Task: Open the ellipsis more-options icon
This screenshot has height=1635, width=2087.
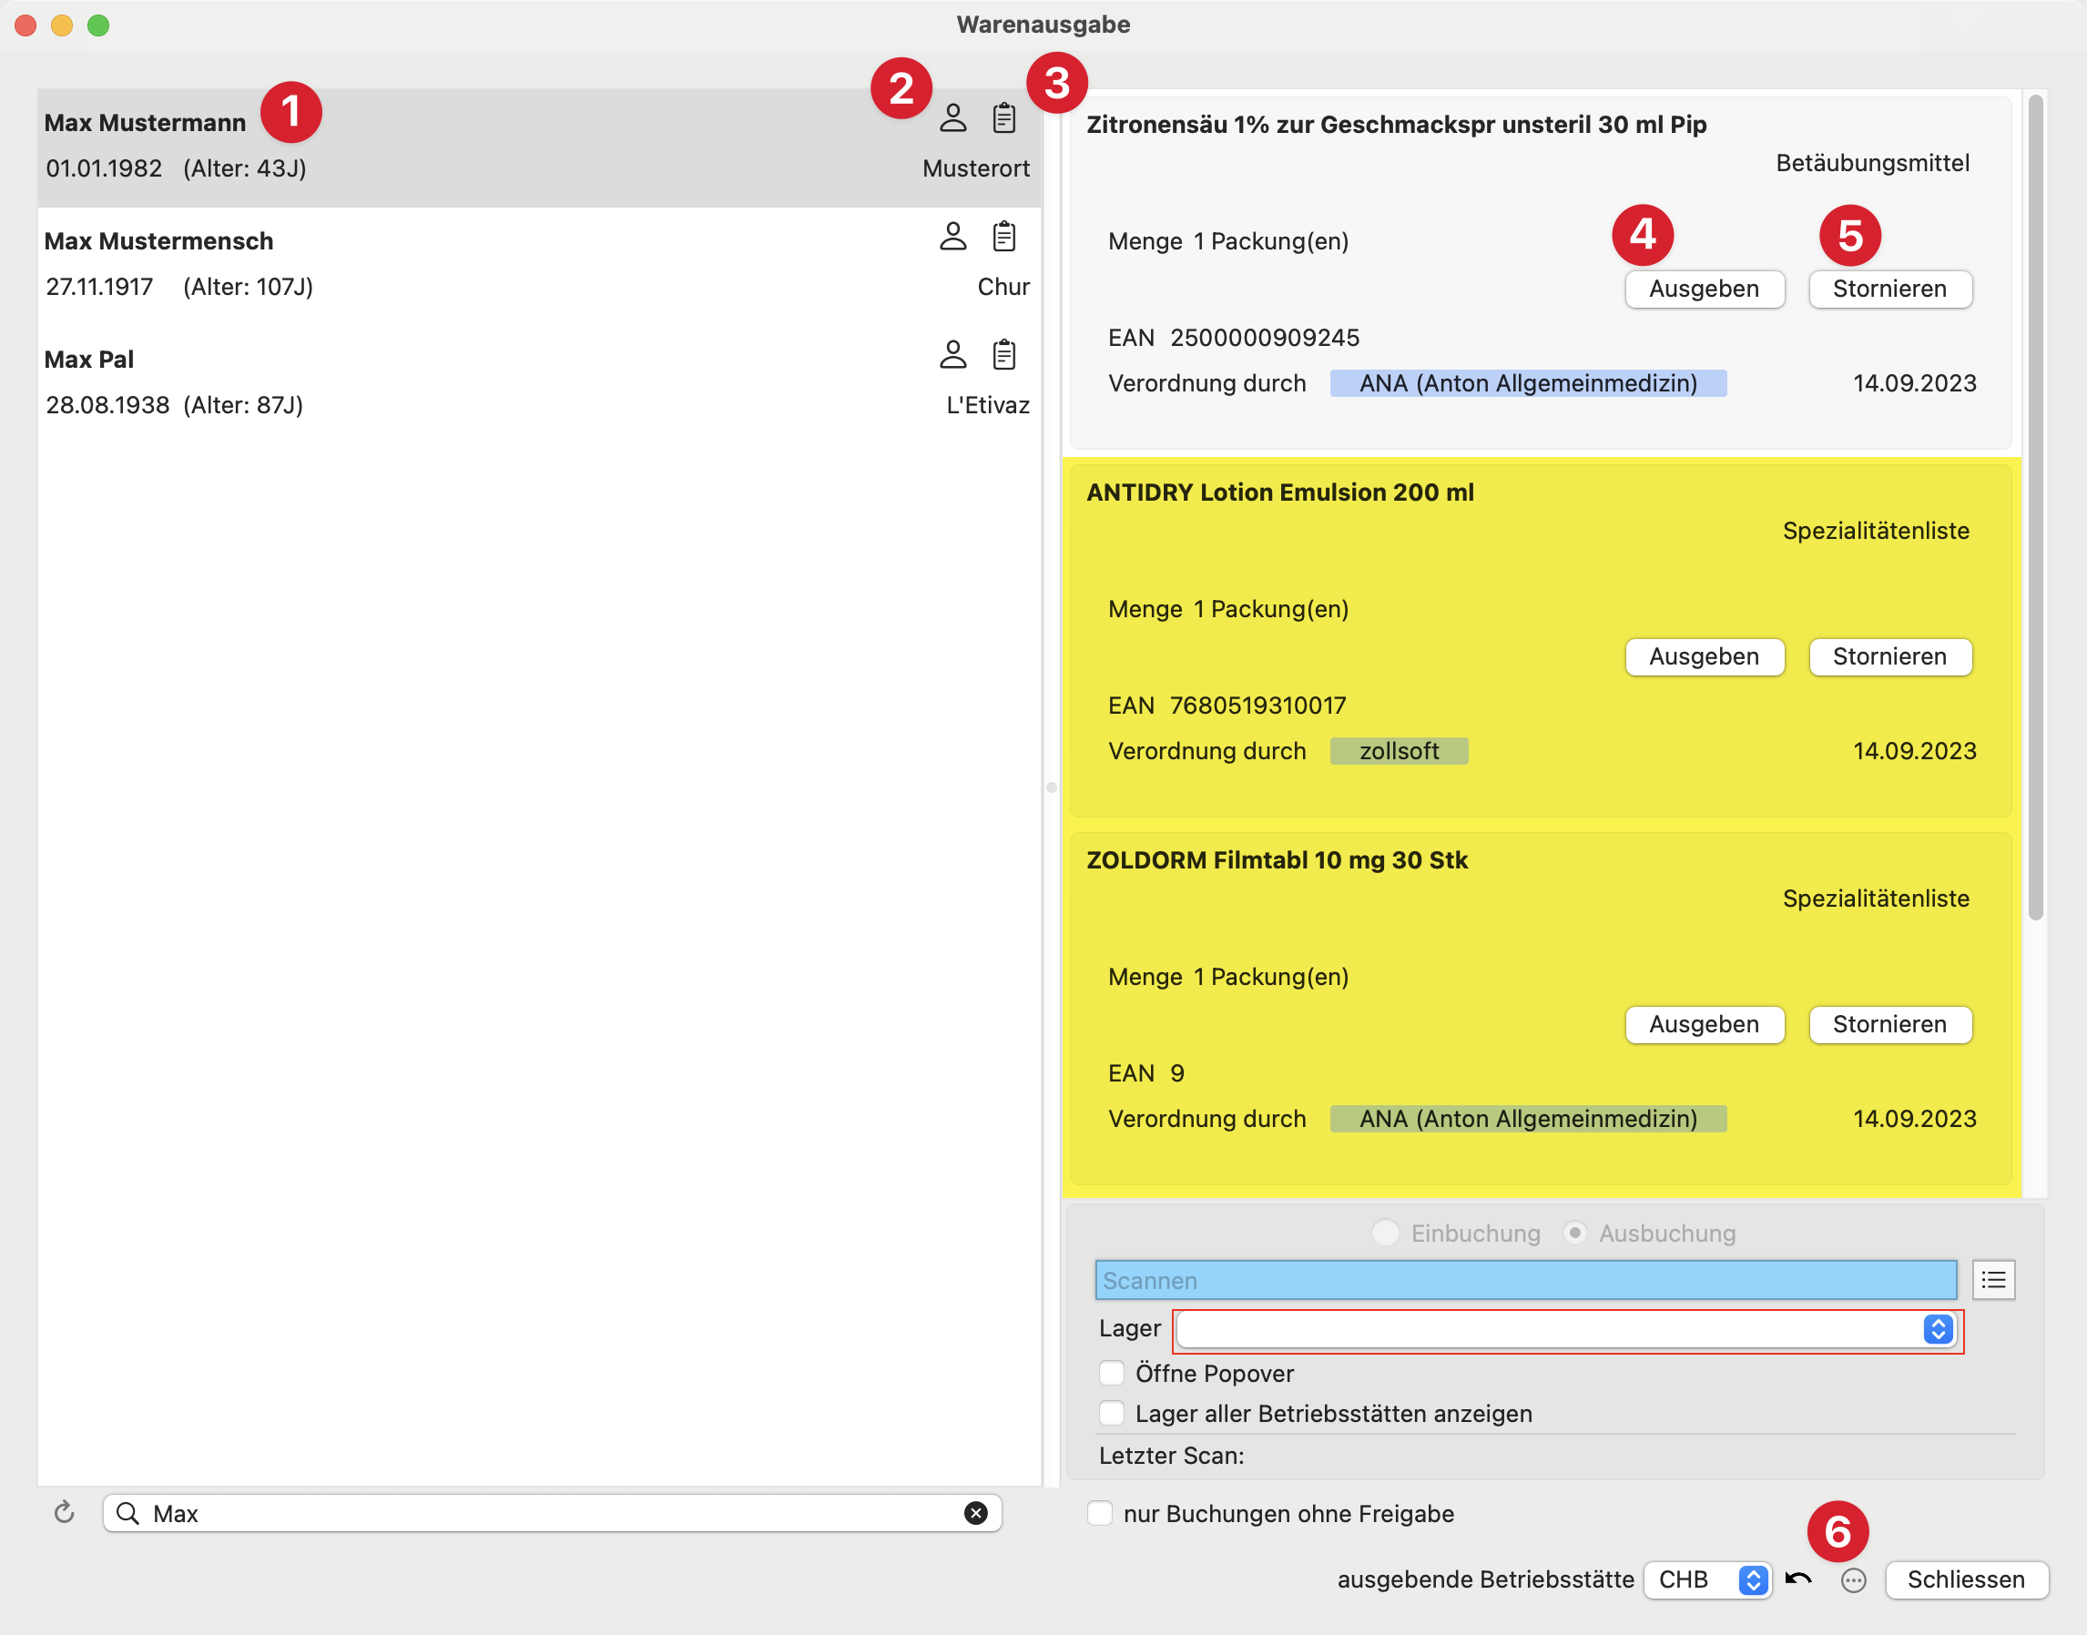Action: pos(1853,1580)
